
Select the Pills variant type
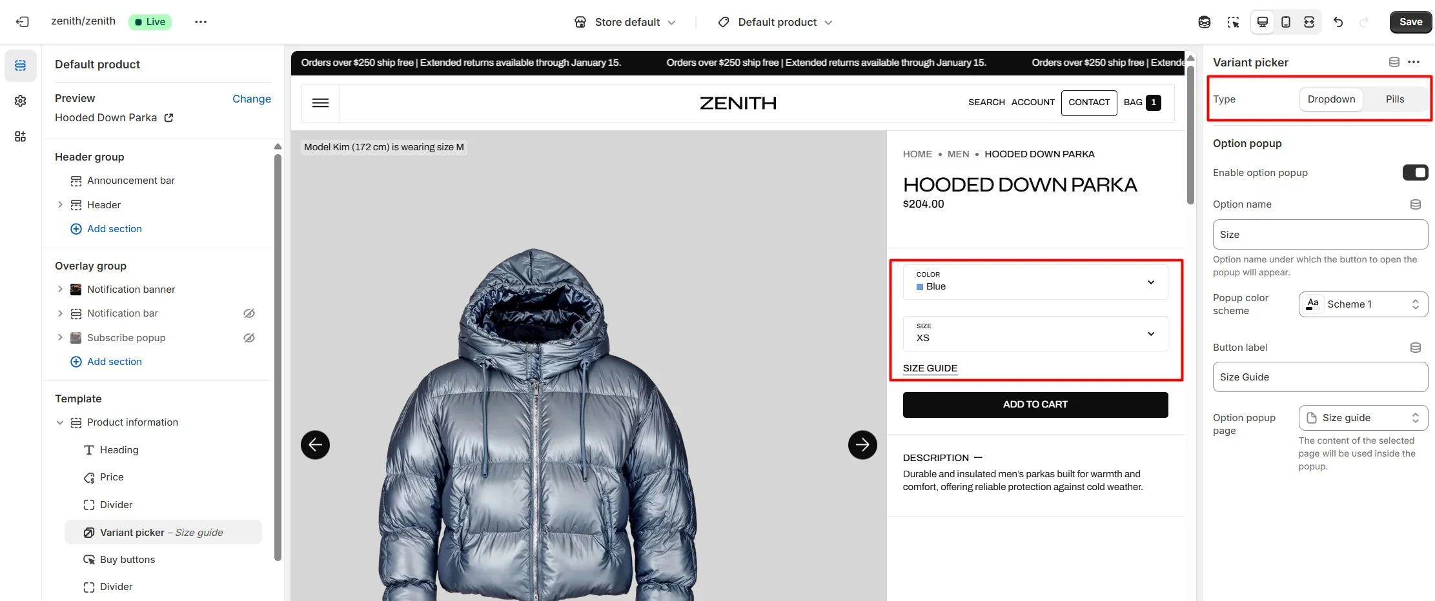coord(1394,99)
